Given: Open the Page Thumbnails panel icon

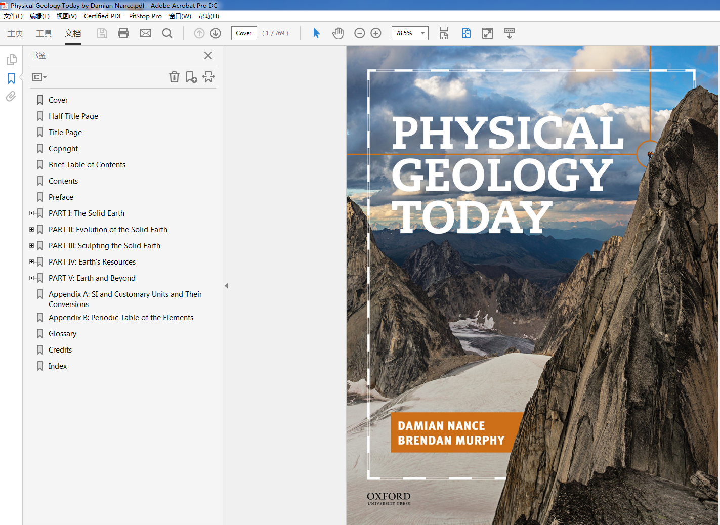Looking at the screenshot, I should [12, 60].
